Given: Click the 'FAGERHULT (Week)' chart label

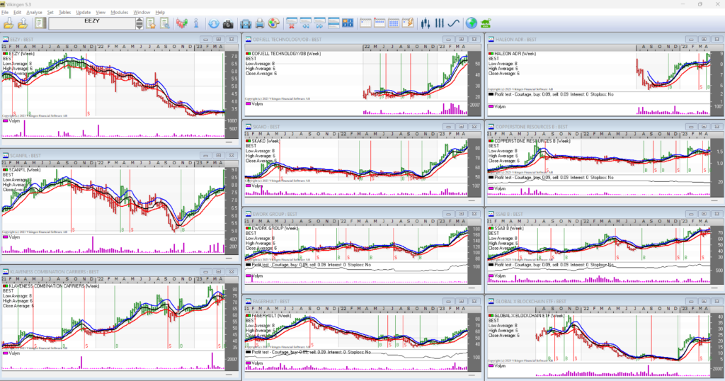Looking at the screenshot, I should [271, 315].
